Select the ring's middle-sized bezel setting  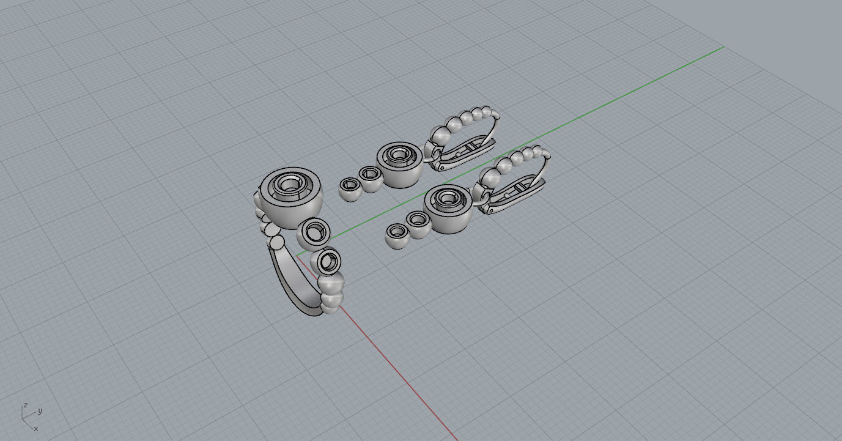point(314,233)
